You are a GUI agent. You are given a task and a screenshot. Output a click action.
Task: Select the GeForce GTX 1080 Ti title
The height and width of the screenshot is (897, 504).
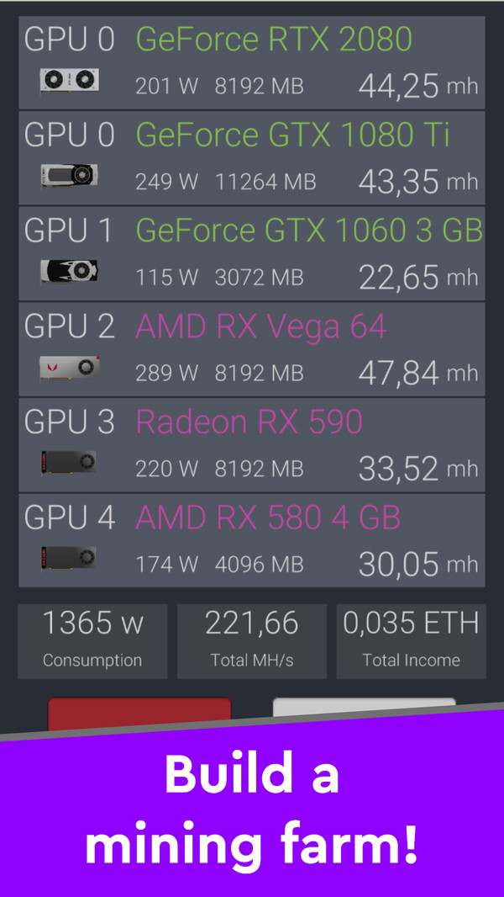(292, 135)
